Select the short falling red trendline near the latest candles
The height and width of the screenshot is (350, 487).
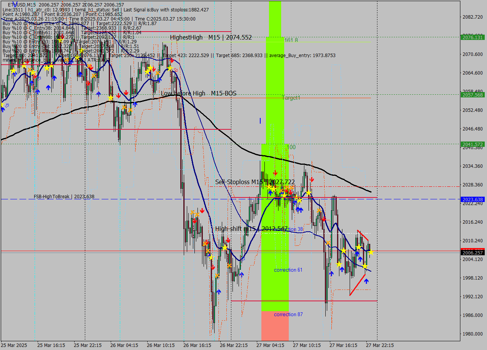[363, 235]
